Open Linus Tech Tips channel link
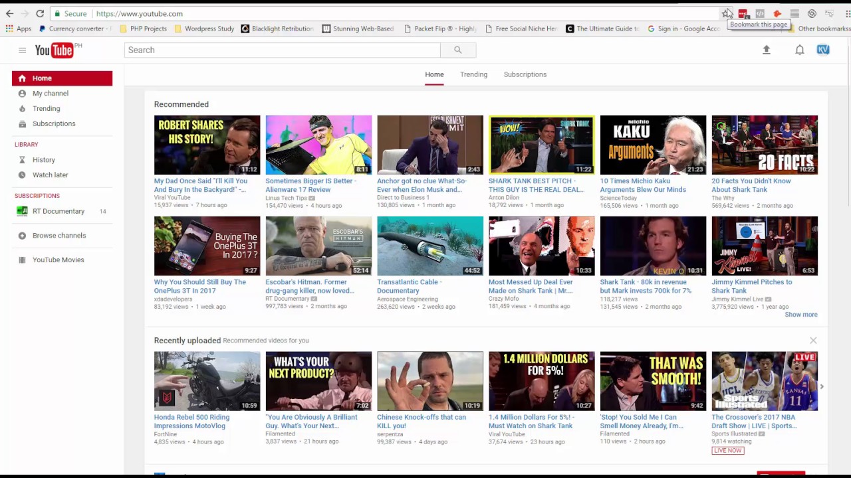 286,198
